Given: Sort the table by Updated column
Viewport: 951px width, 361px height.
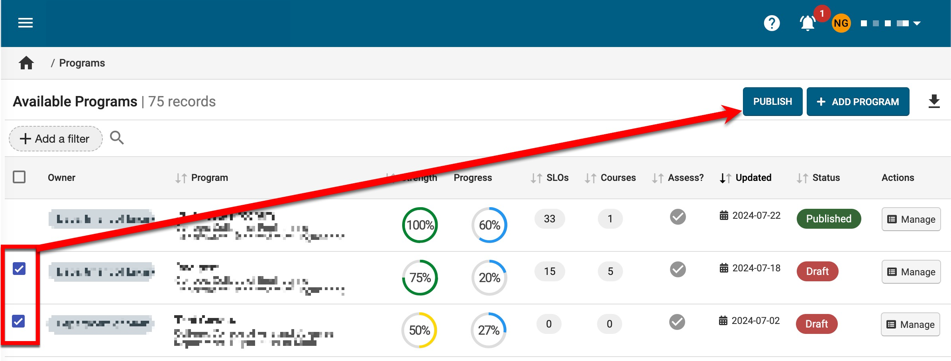Looking at the screenshot, I should tap(753, 178).
